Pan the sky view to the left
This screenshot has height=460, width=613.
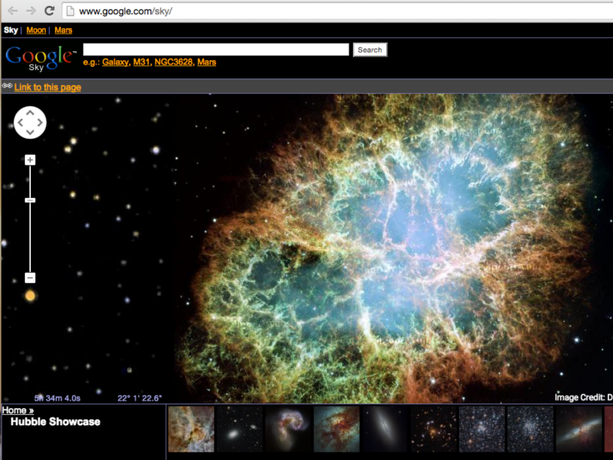20,122
